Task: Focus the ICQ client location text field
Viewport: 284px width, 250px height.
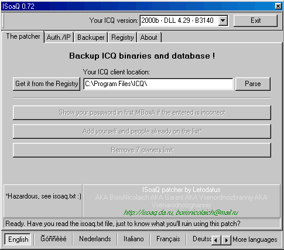Action: coord(158,84)
